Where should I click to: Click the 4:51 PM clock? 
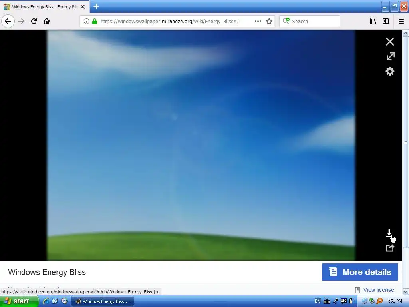(394, 301)
